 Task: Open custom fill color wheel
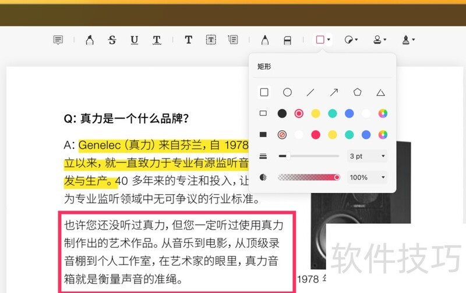[x=383, y=135]
